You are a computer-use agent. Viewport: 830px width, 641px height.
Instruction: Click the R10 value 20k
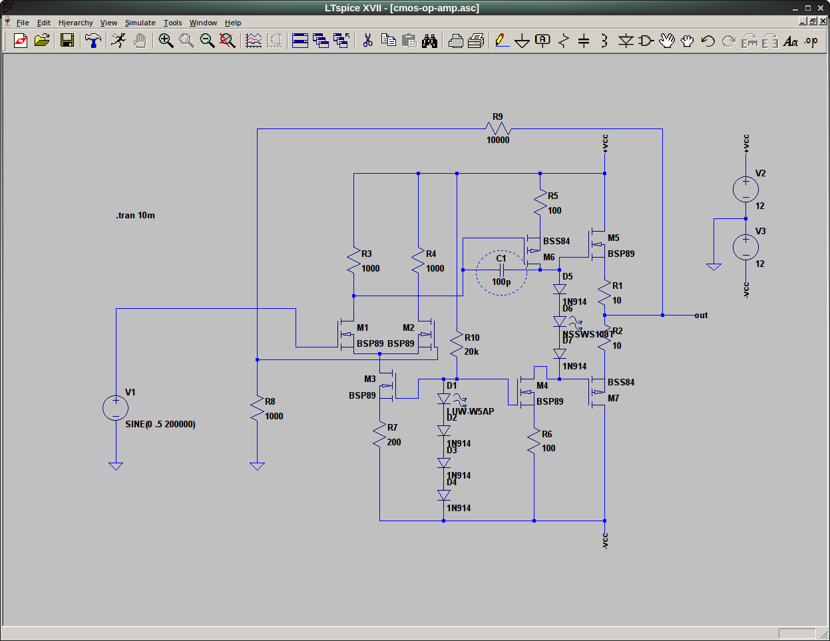point(471,352)
